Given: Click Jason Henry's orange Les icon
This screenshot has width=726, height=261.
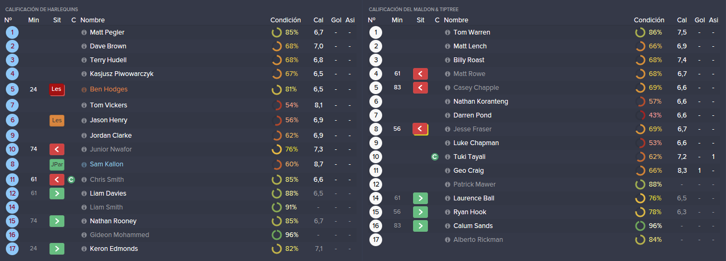Looking at the screenshot, I should (x=57, y=120).
